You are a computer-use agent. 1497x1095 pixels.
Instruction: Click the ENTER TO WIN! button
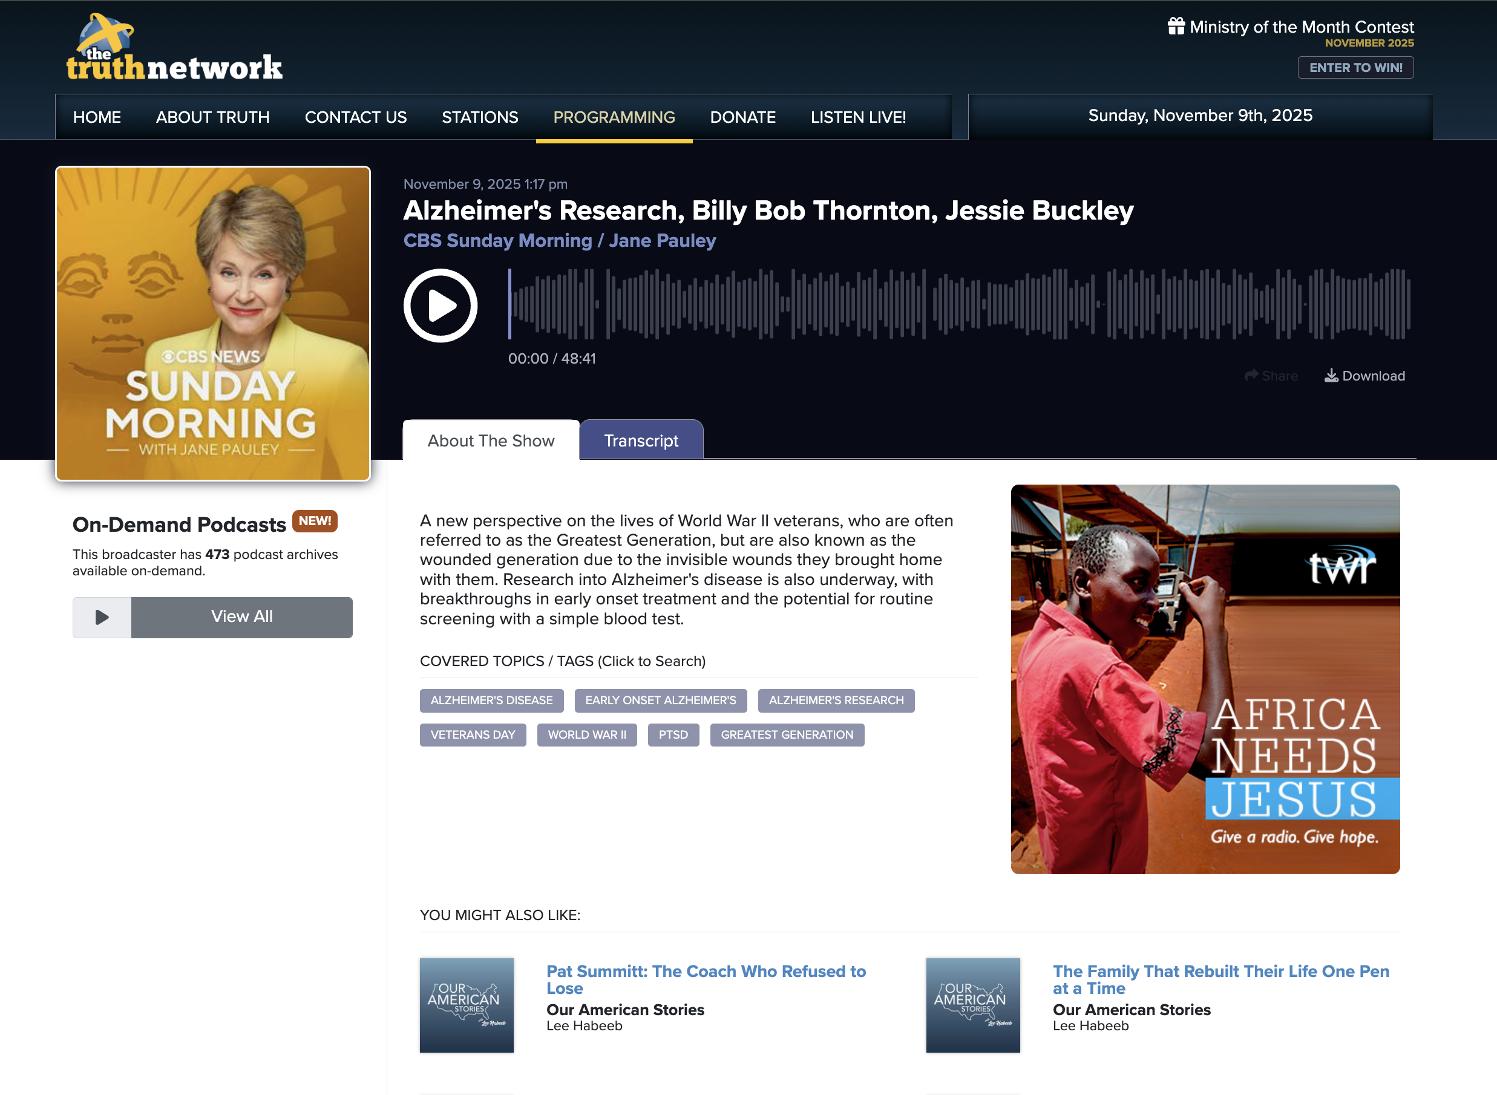(1355, 68)
